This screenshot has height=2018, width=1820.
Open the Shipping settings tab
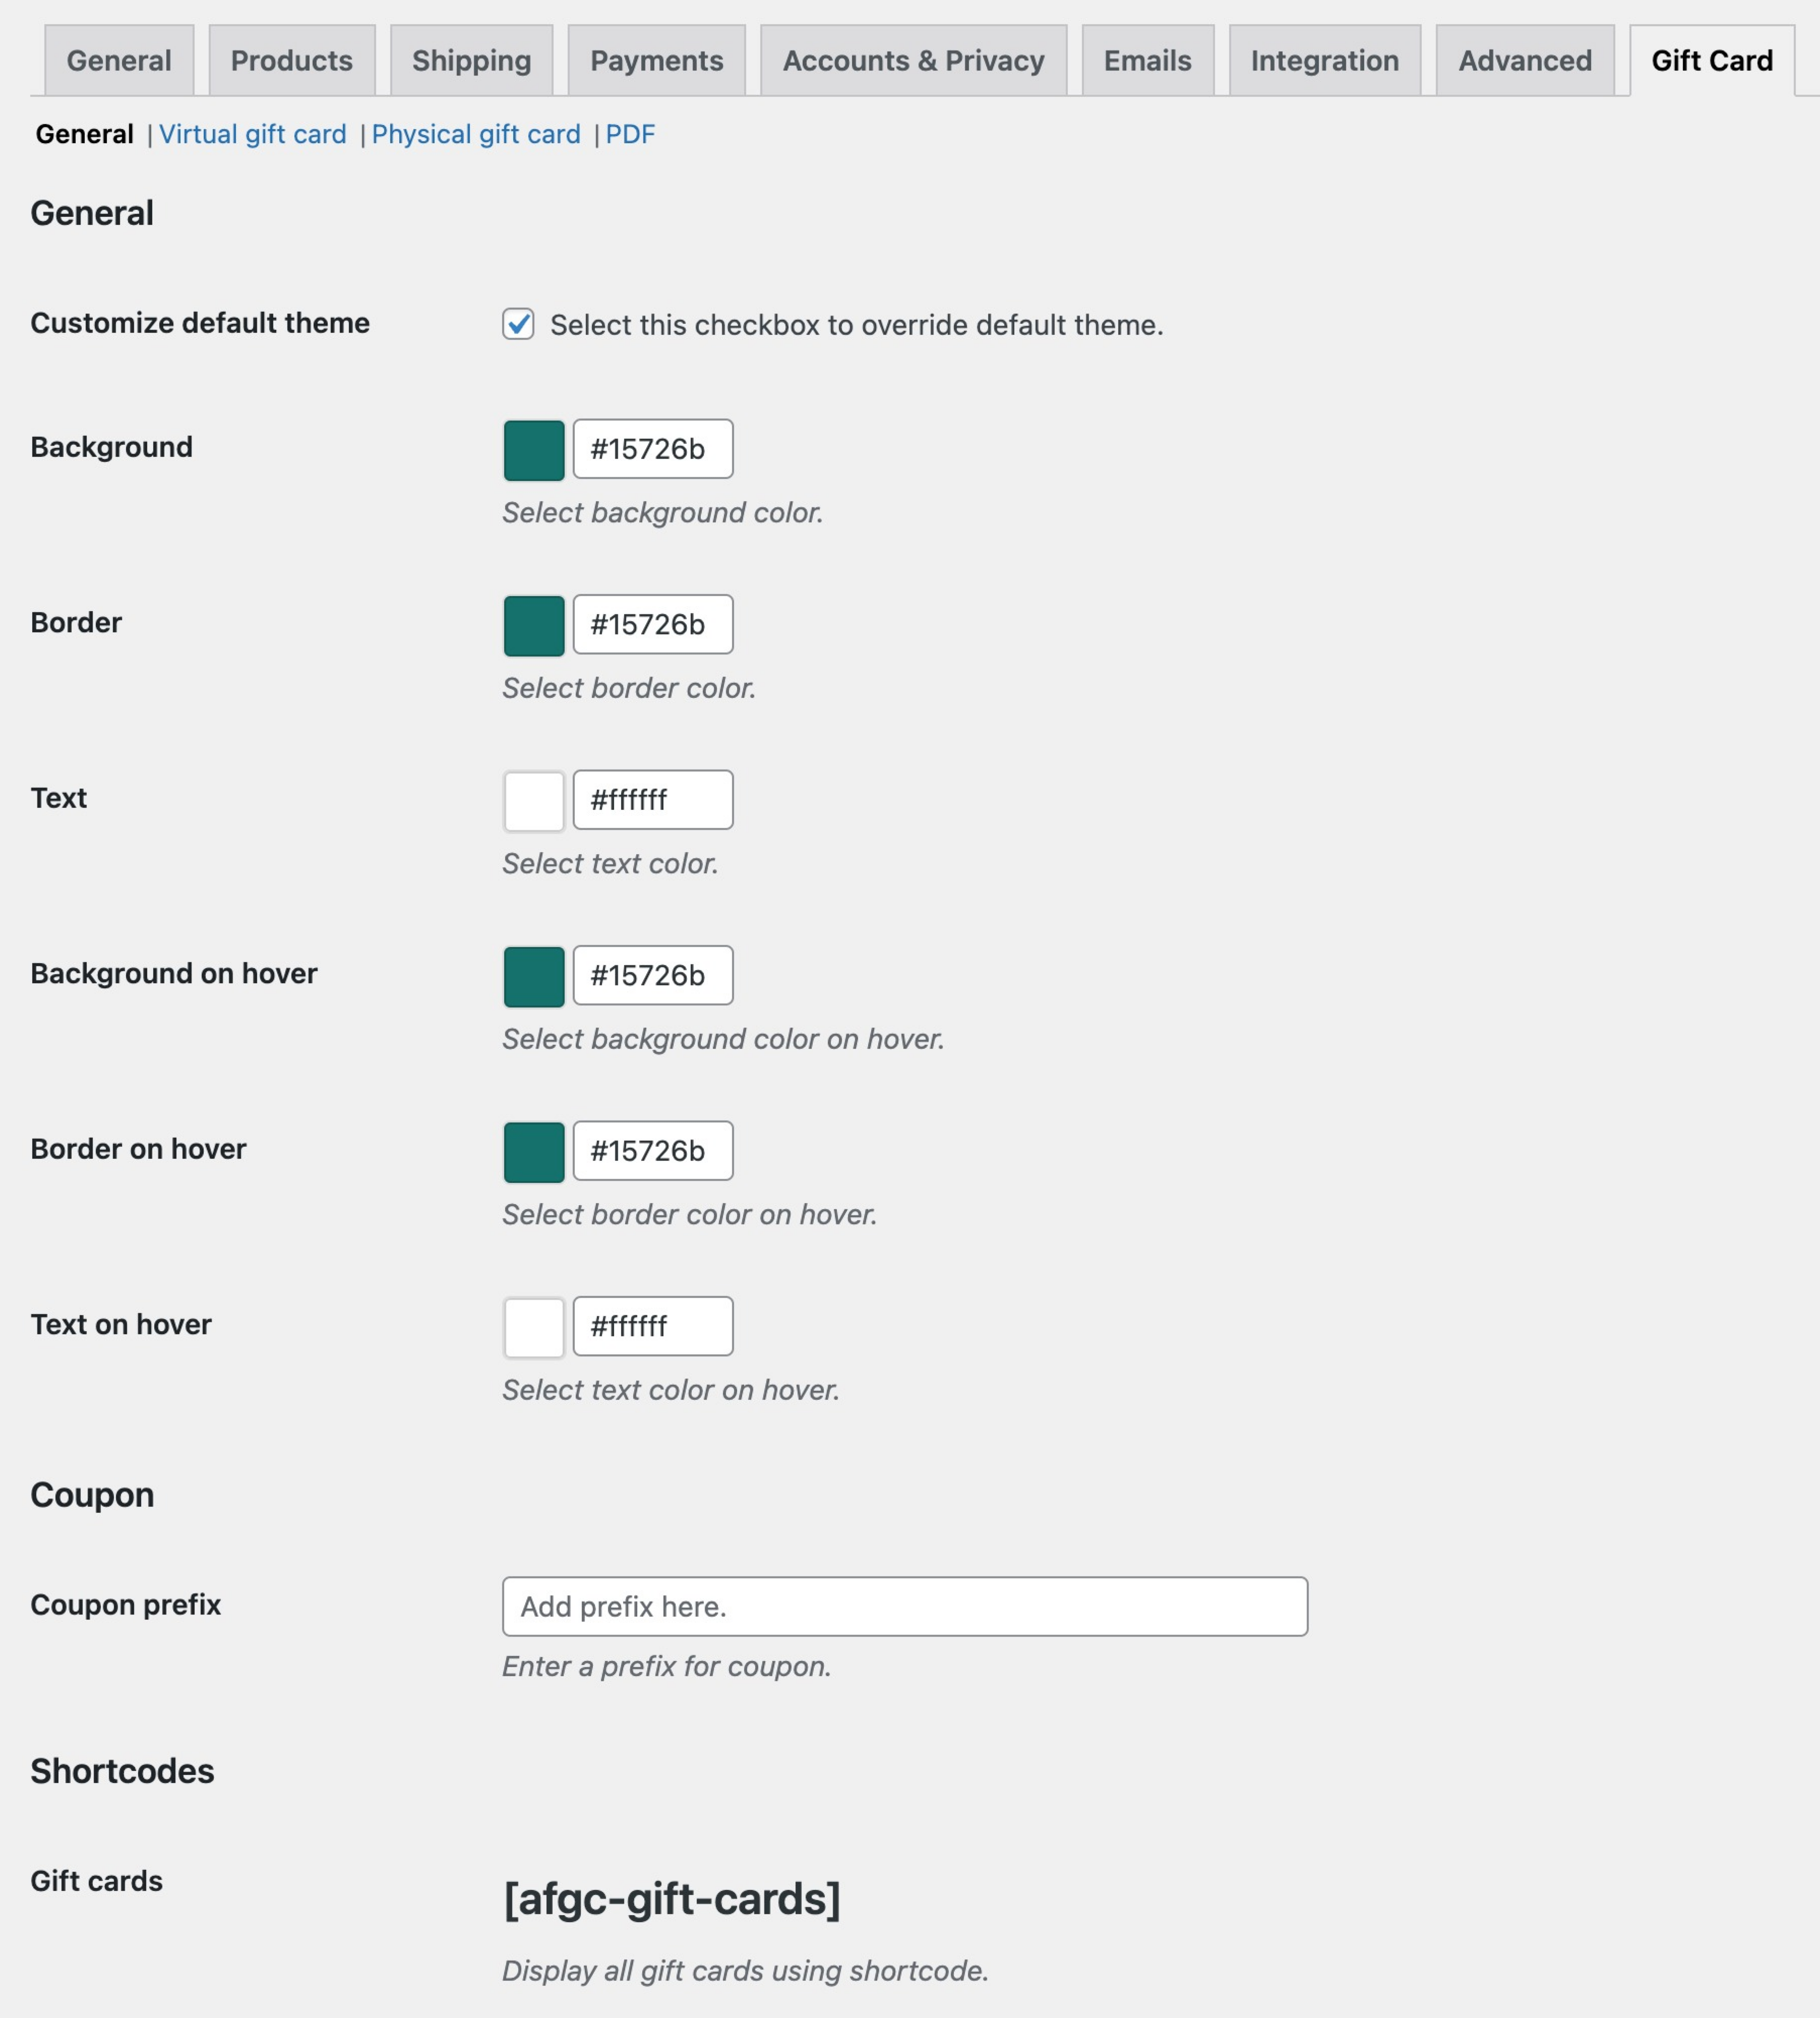pos(471,61)
